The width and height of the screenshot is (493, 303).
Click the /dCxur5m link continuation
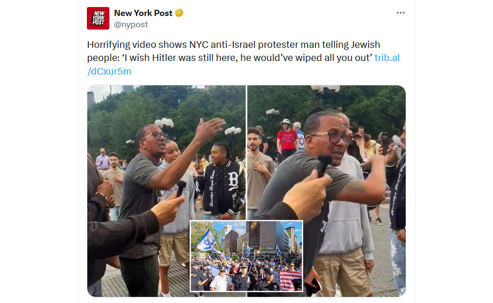pyautogui.click(x=109, y=71)
